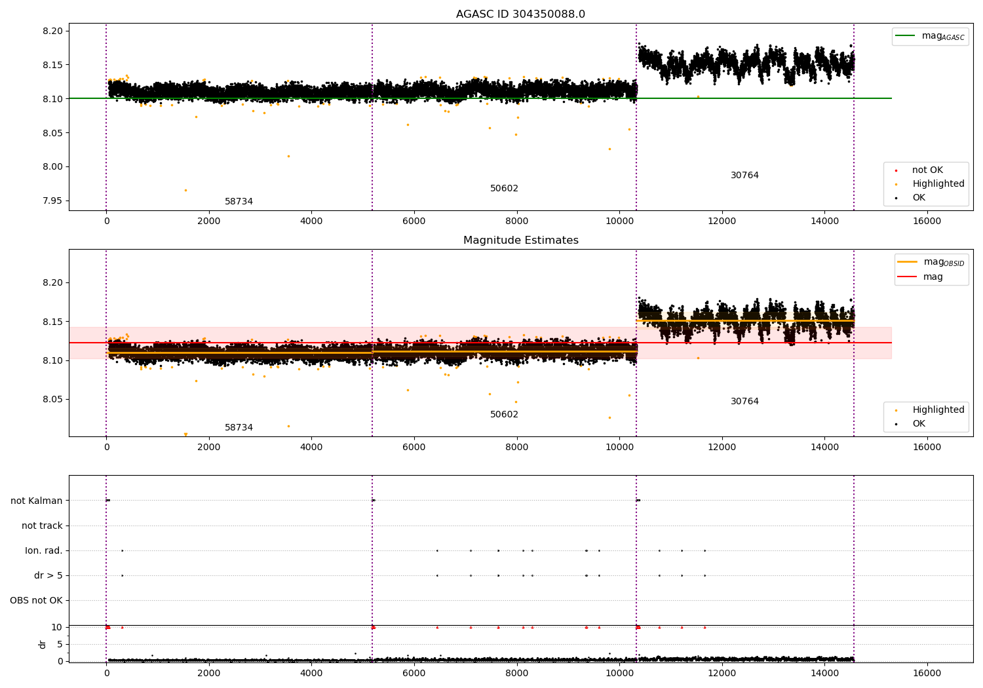
Task: Click the 10 tick on the dr axis
Action: coord(57,627)
